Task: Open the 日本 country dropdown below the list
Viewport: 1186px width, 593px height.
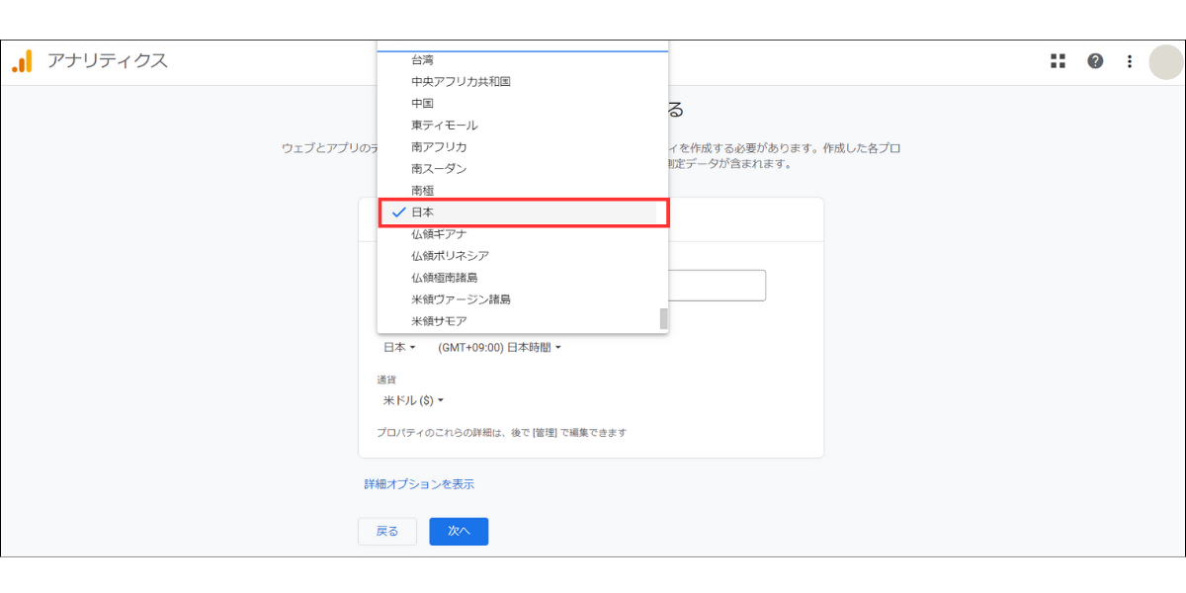Action: click(399, 348)
